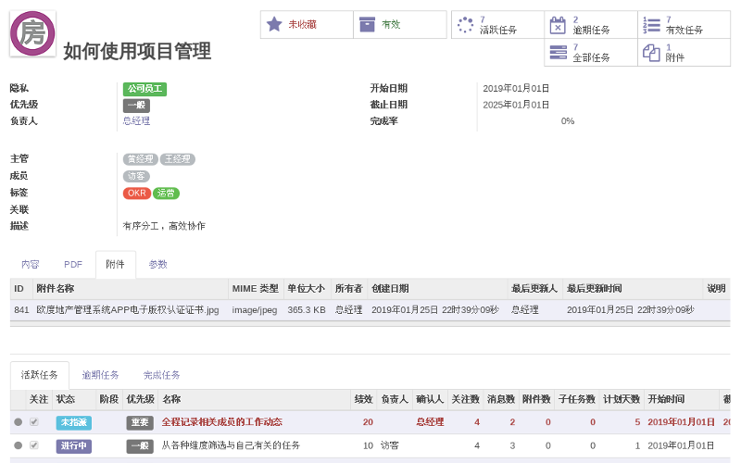Image resolution: width=741 pixels, height=463 pixels.
Task: Click the archive icon for 有效
Action: point(368,24)
